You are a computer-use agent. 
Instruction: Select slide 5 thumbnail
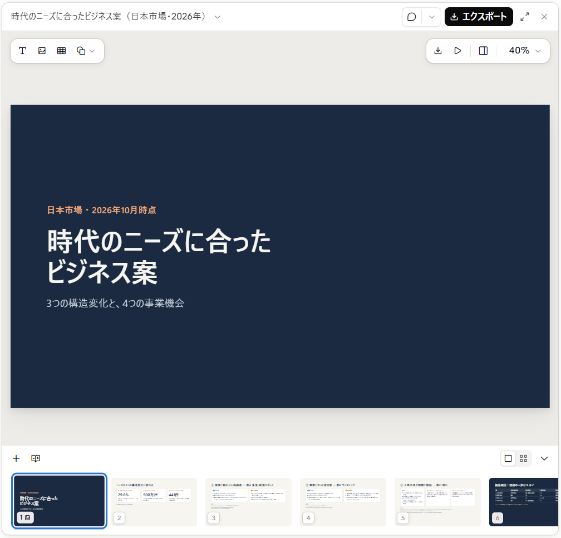click(437, 502)
